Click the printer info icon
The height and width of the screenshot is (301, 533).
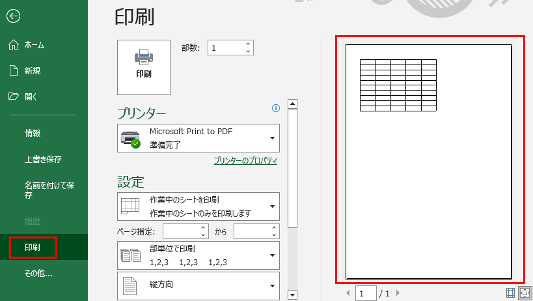coord(276,108)
